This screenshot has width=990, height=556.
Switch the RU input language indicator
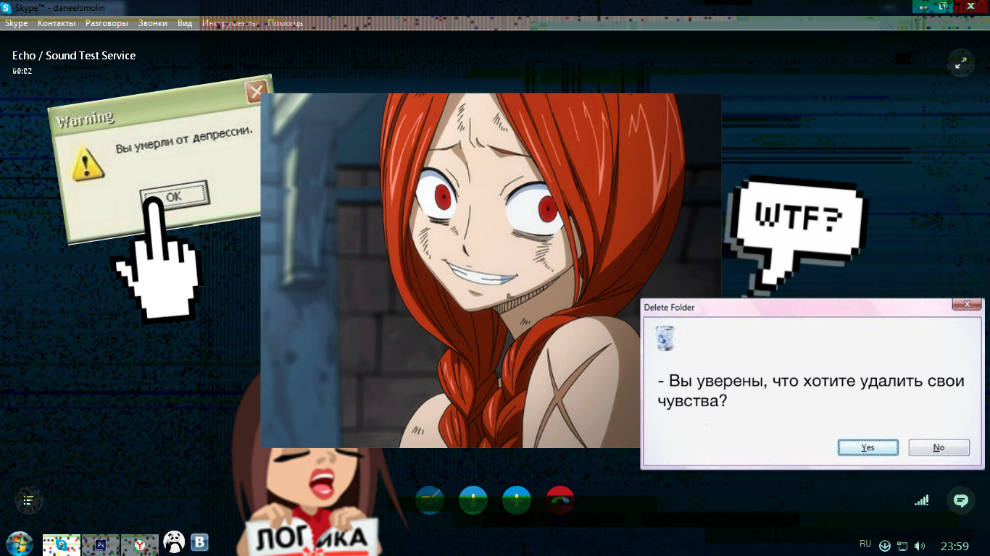[865, 544]
